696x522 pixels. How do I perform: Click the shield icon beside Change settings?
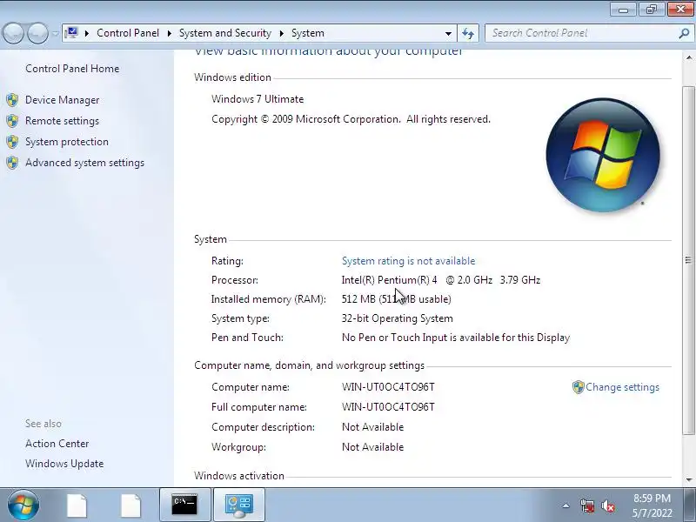(578, 387)
